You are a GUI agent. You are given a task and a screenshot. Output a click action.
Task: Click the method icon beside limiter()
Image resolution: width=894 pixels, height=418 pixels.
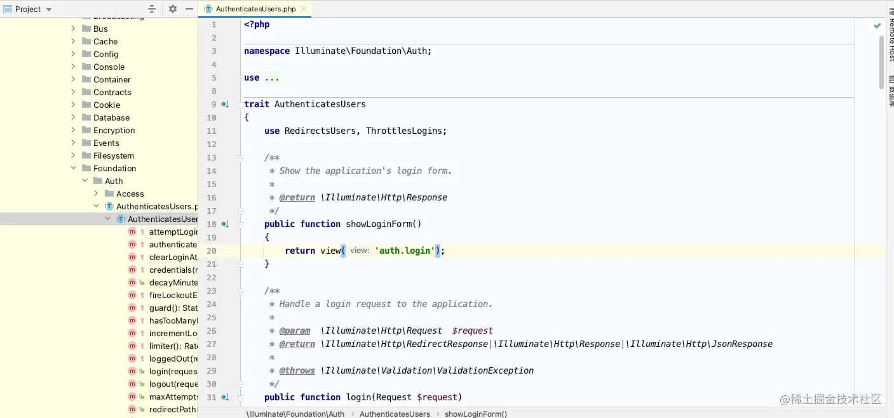[132, 346]
